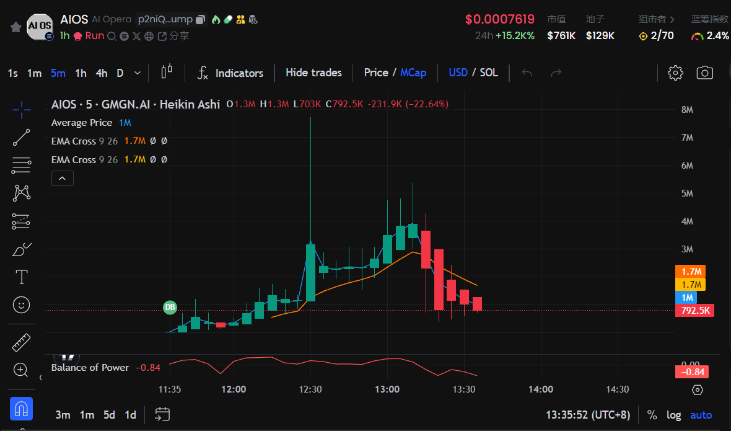Select the 4h timeframe

(x=102, y=73)
